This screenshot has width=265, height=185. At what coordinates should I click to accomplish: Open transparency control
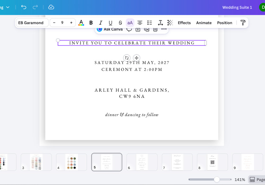170,23
